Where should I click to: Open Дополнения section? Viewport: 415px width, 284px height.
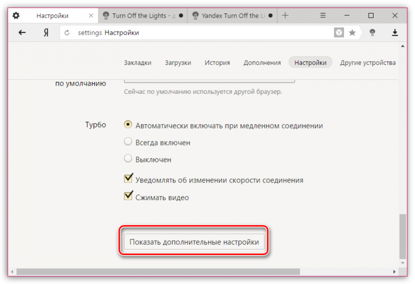[262, 63]
